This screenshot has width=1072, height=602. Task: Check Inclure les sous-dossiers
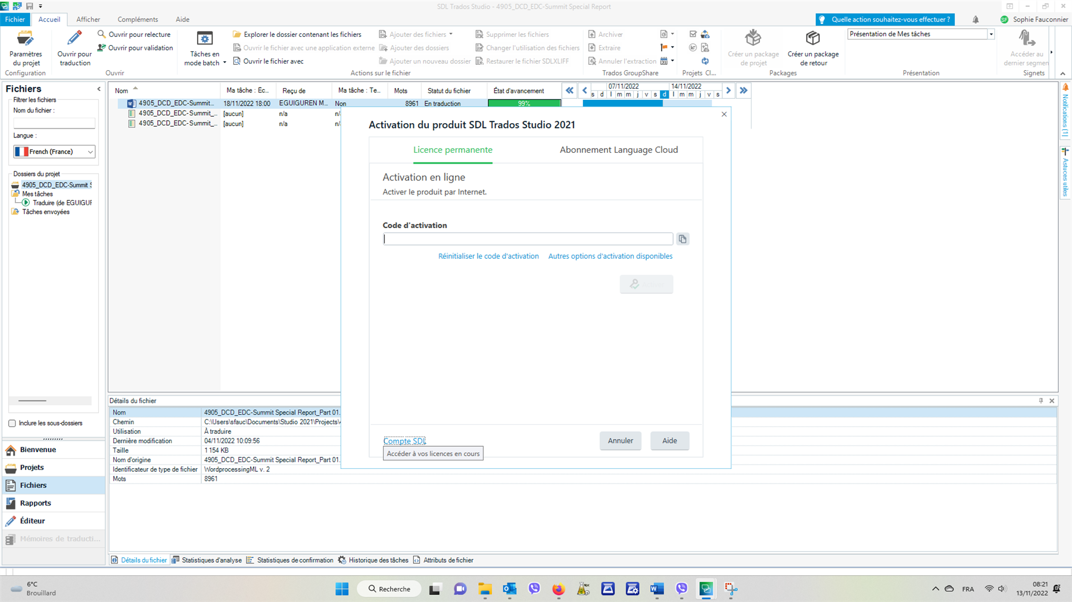click(x=13, y=423)
